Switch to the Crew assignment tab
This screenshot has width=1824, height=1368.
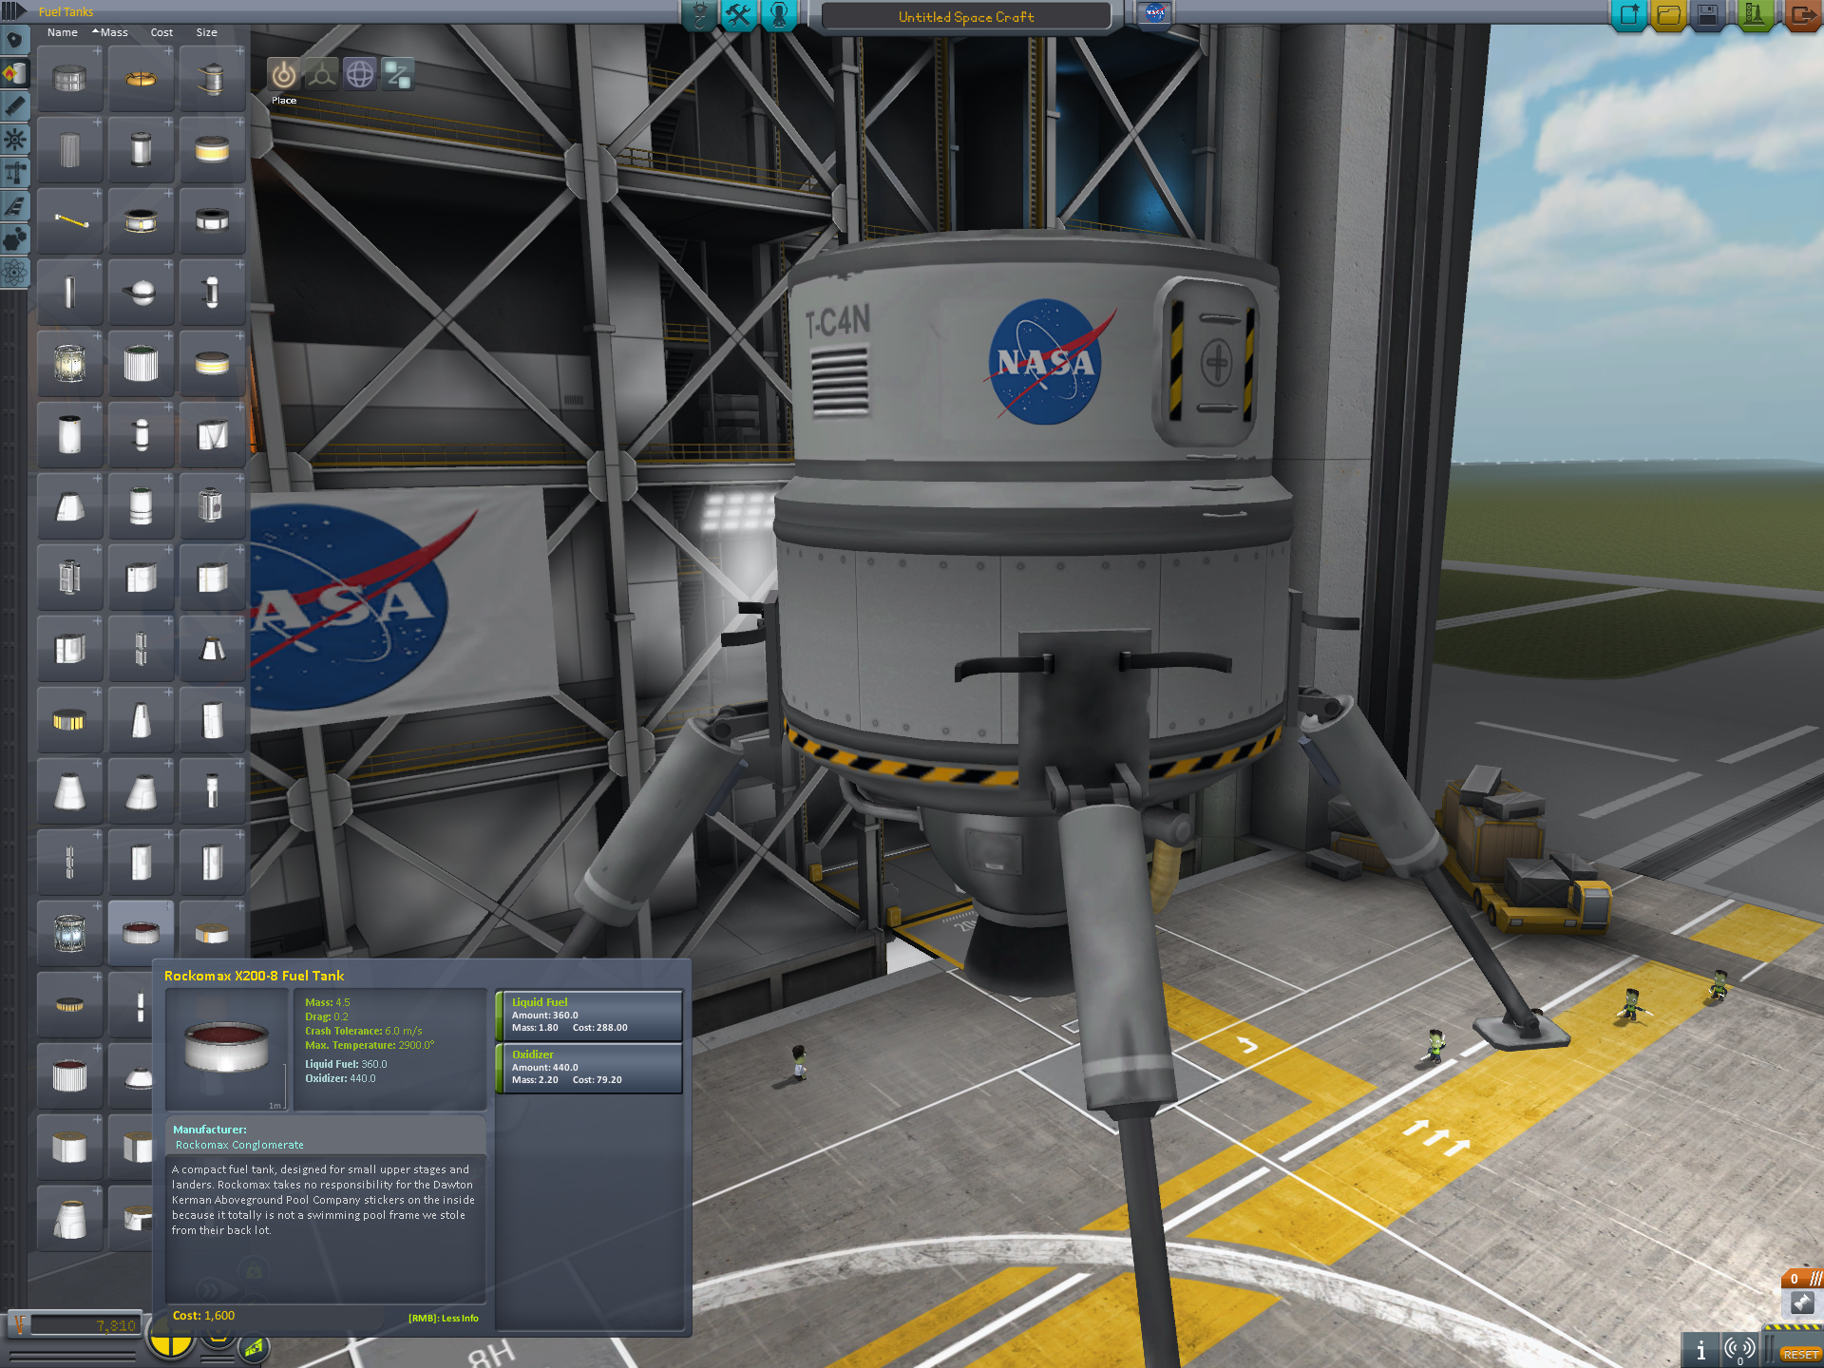778,14
